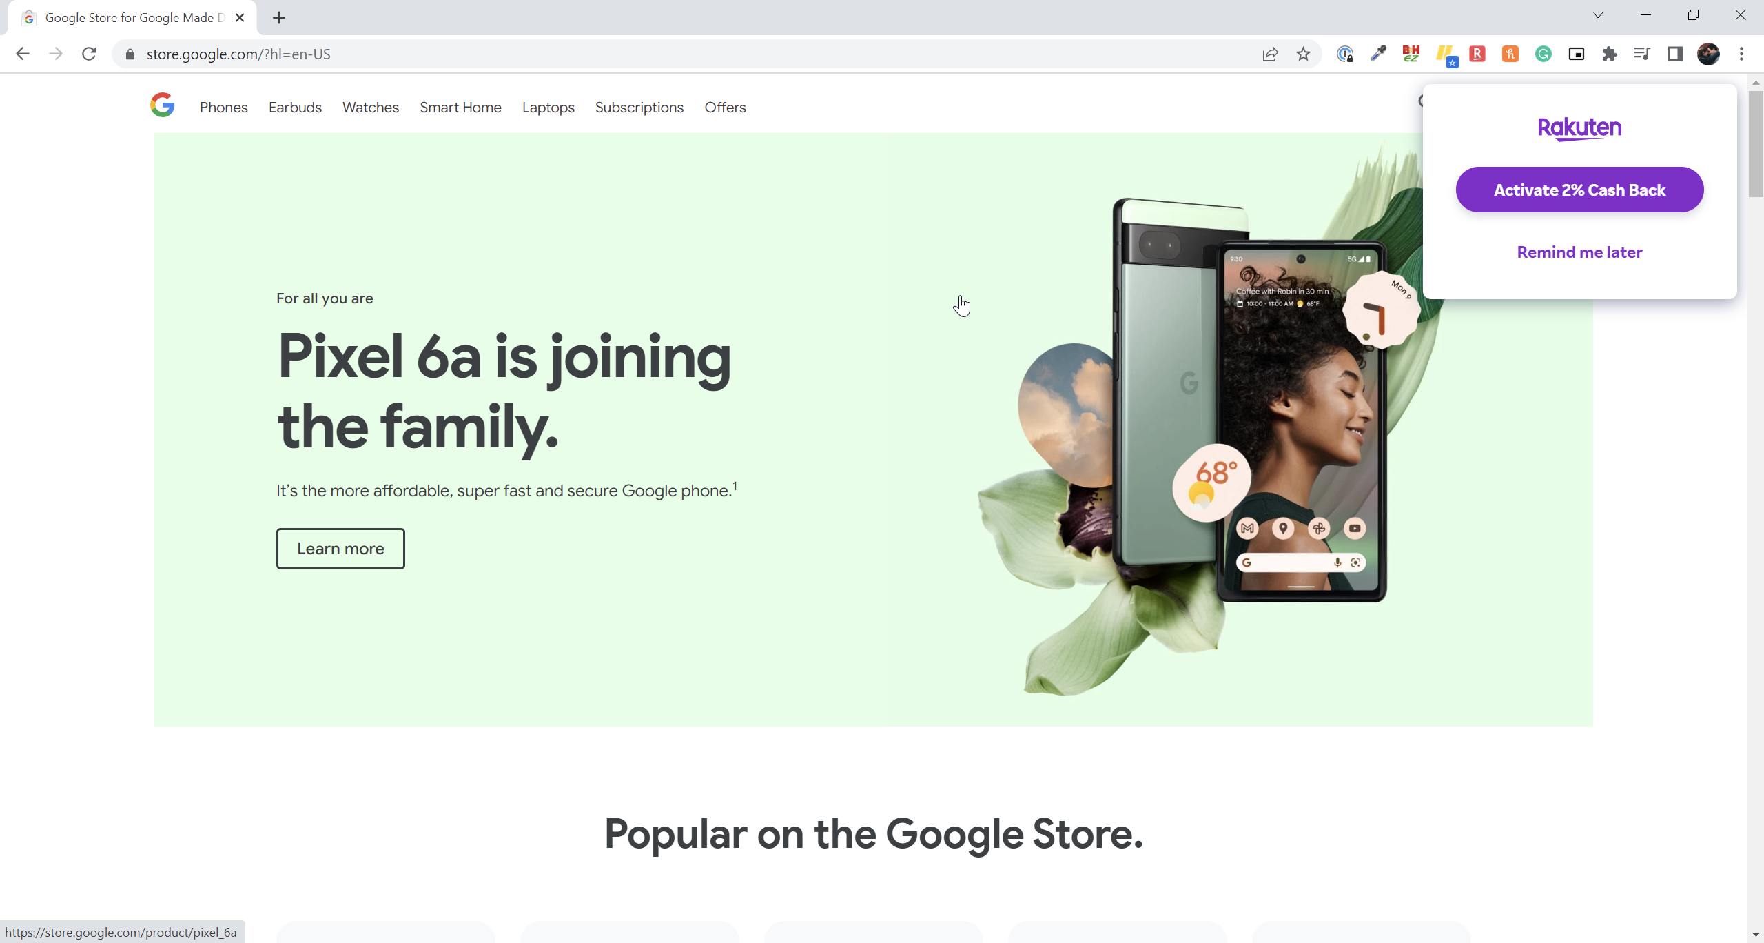Click Learn more about Pixel 6a
Screen dimensions: 1764x943
pyautogui.click(x=340, y=549)
